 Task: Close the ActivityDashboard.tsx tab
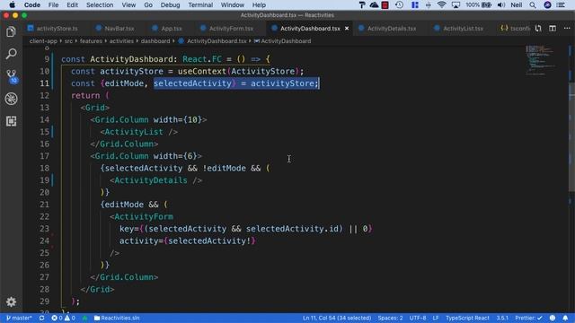(347, 28)
